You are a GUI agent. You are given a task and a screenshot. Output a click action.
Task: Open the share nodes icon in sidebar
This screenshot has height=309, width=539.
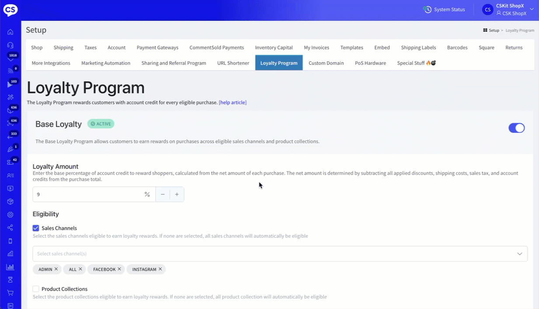[x=10, y=228]
